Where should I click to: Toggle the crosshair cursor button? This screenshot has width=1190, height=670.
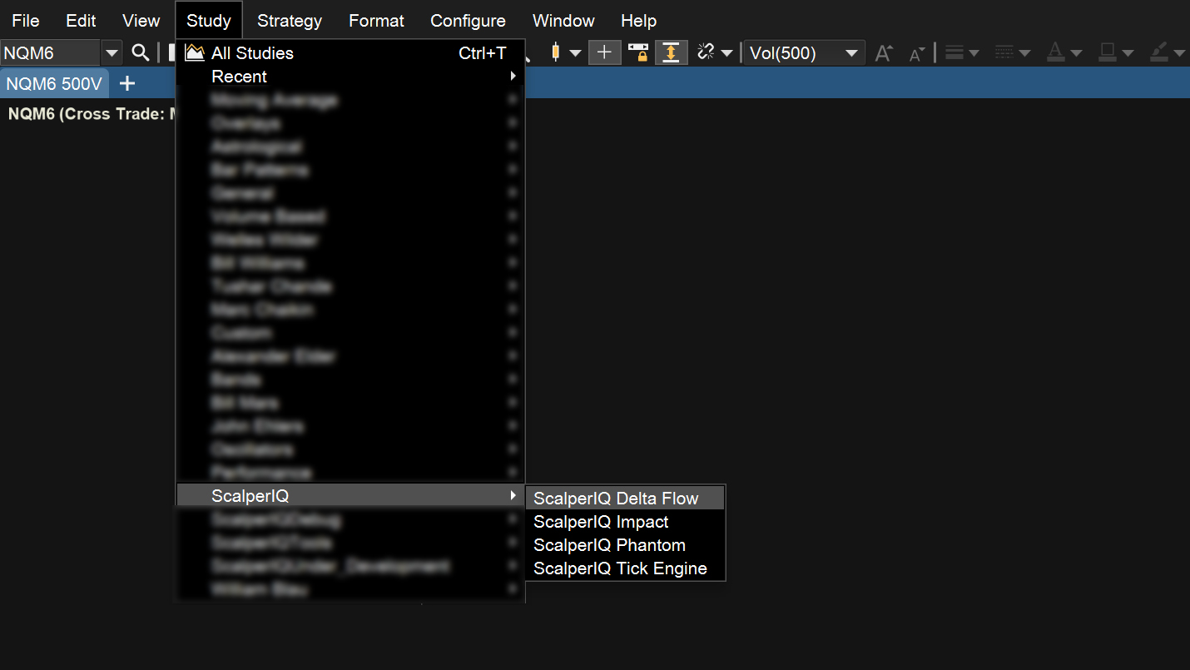pyautogui.click(x=605, y=53)
